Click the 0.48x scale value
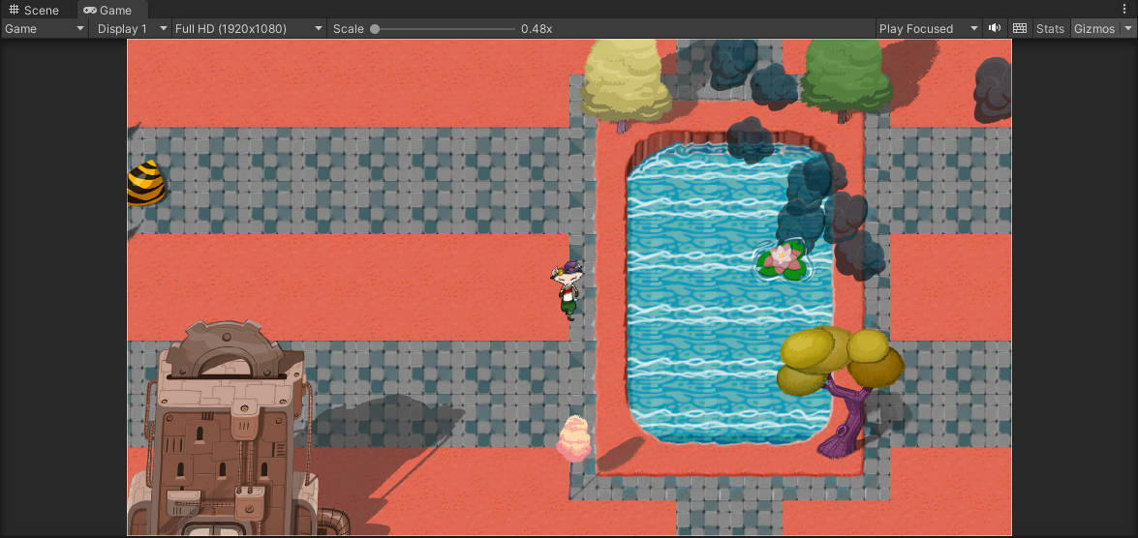Screen dimensions: 1138x538 point(537,28)
